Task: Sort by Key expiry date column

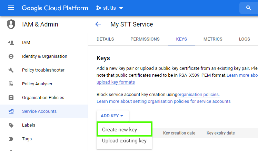Action: [221, 133]
